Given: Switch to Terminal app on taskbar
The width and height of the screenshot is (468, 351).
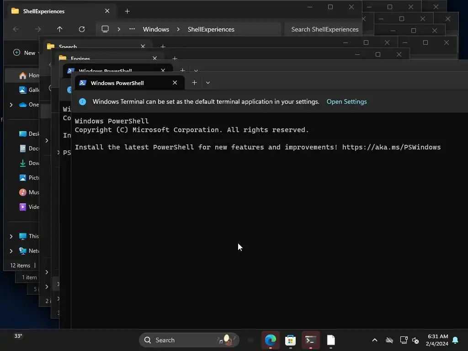Looking at the screenshot, I should pyautogui.click(x=311, y=340).
